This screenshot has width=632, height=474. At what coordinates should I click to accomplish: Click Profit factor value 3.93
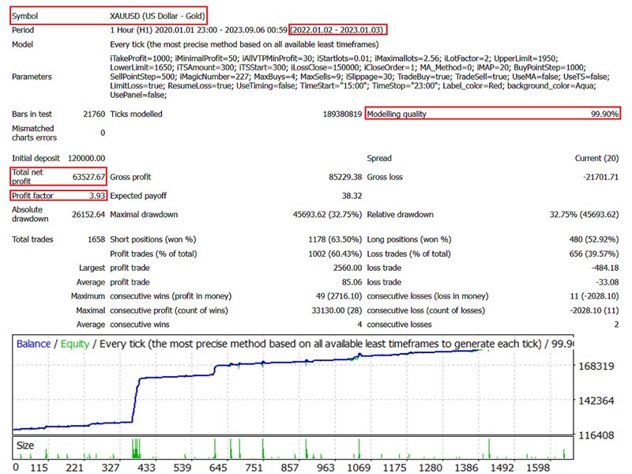pyautogui.click(x=97, y=195)
